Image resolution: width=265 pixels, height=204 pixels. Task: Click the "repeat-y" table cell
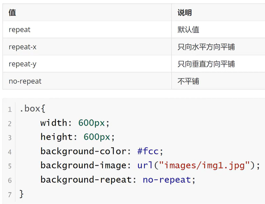pos(22,64)
